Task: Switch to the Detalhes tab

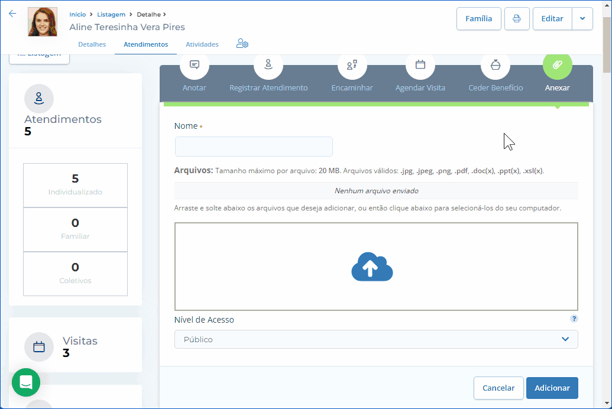Action: coord(92,44)
